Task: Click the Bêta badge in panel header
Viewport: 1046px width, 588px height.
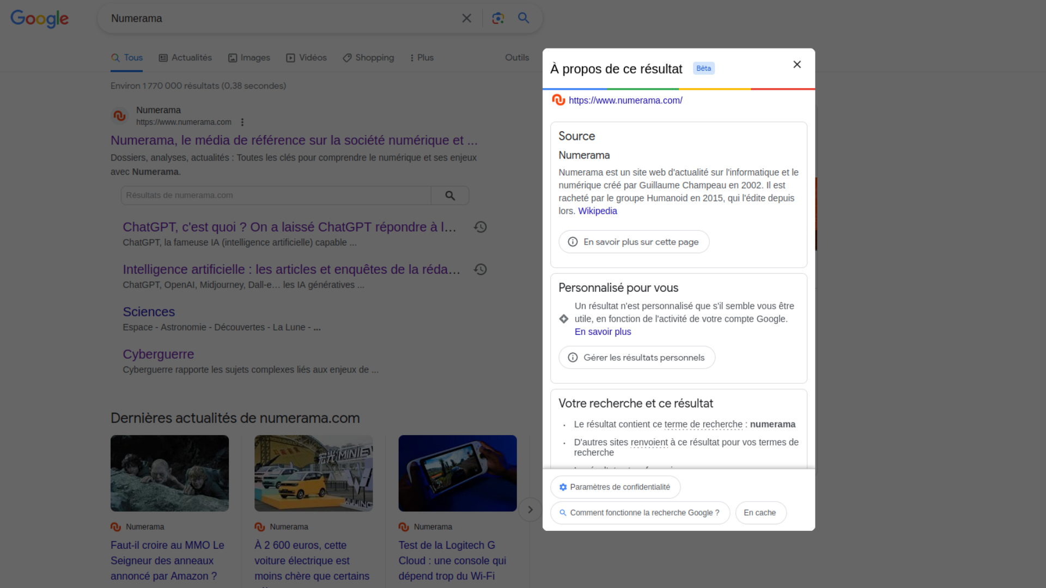Action: (703, 69)
